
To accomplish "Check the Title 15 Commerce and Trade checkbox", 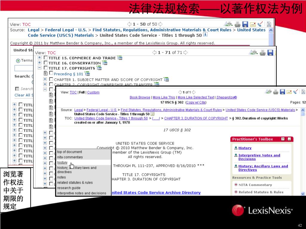I will (x=46, y=58).
